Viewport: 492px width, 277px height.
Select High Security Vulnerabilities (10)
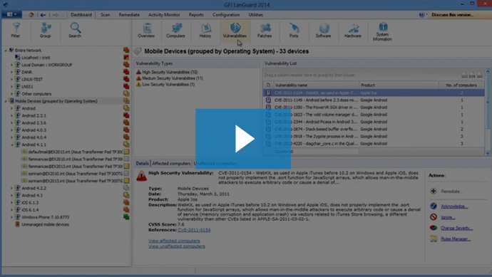[x=170, y=72]
